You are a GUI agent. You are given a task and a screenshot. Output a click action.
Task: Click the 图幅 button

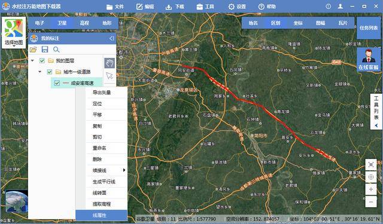(321, 23)
